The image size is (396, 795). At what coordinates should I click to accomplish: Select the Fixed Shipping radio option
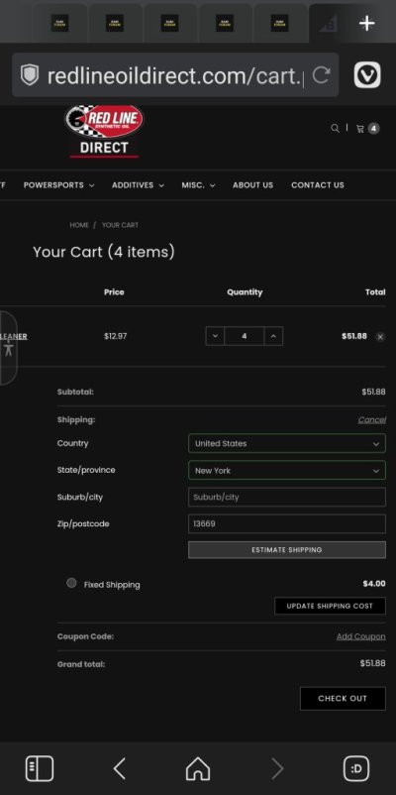coord(71,583)
